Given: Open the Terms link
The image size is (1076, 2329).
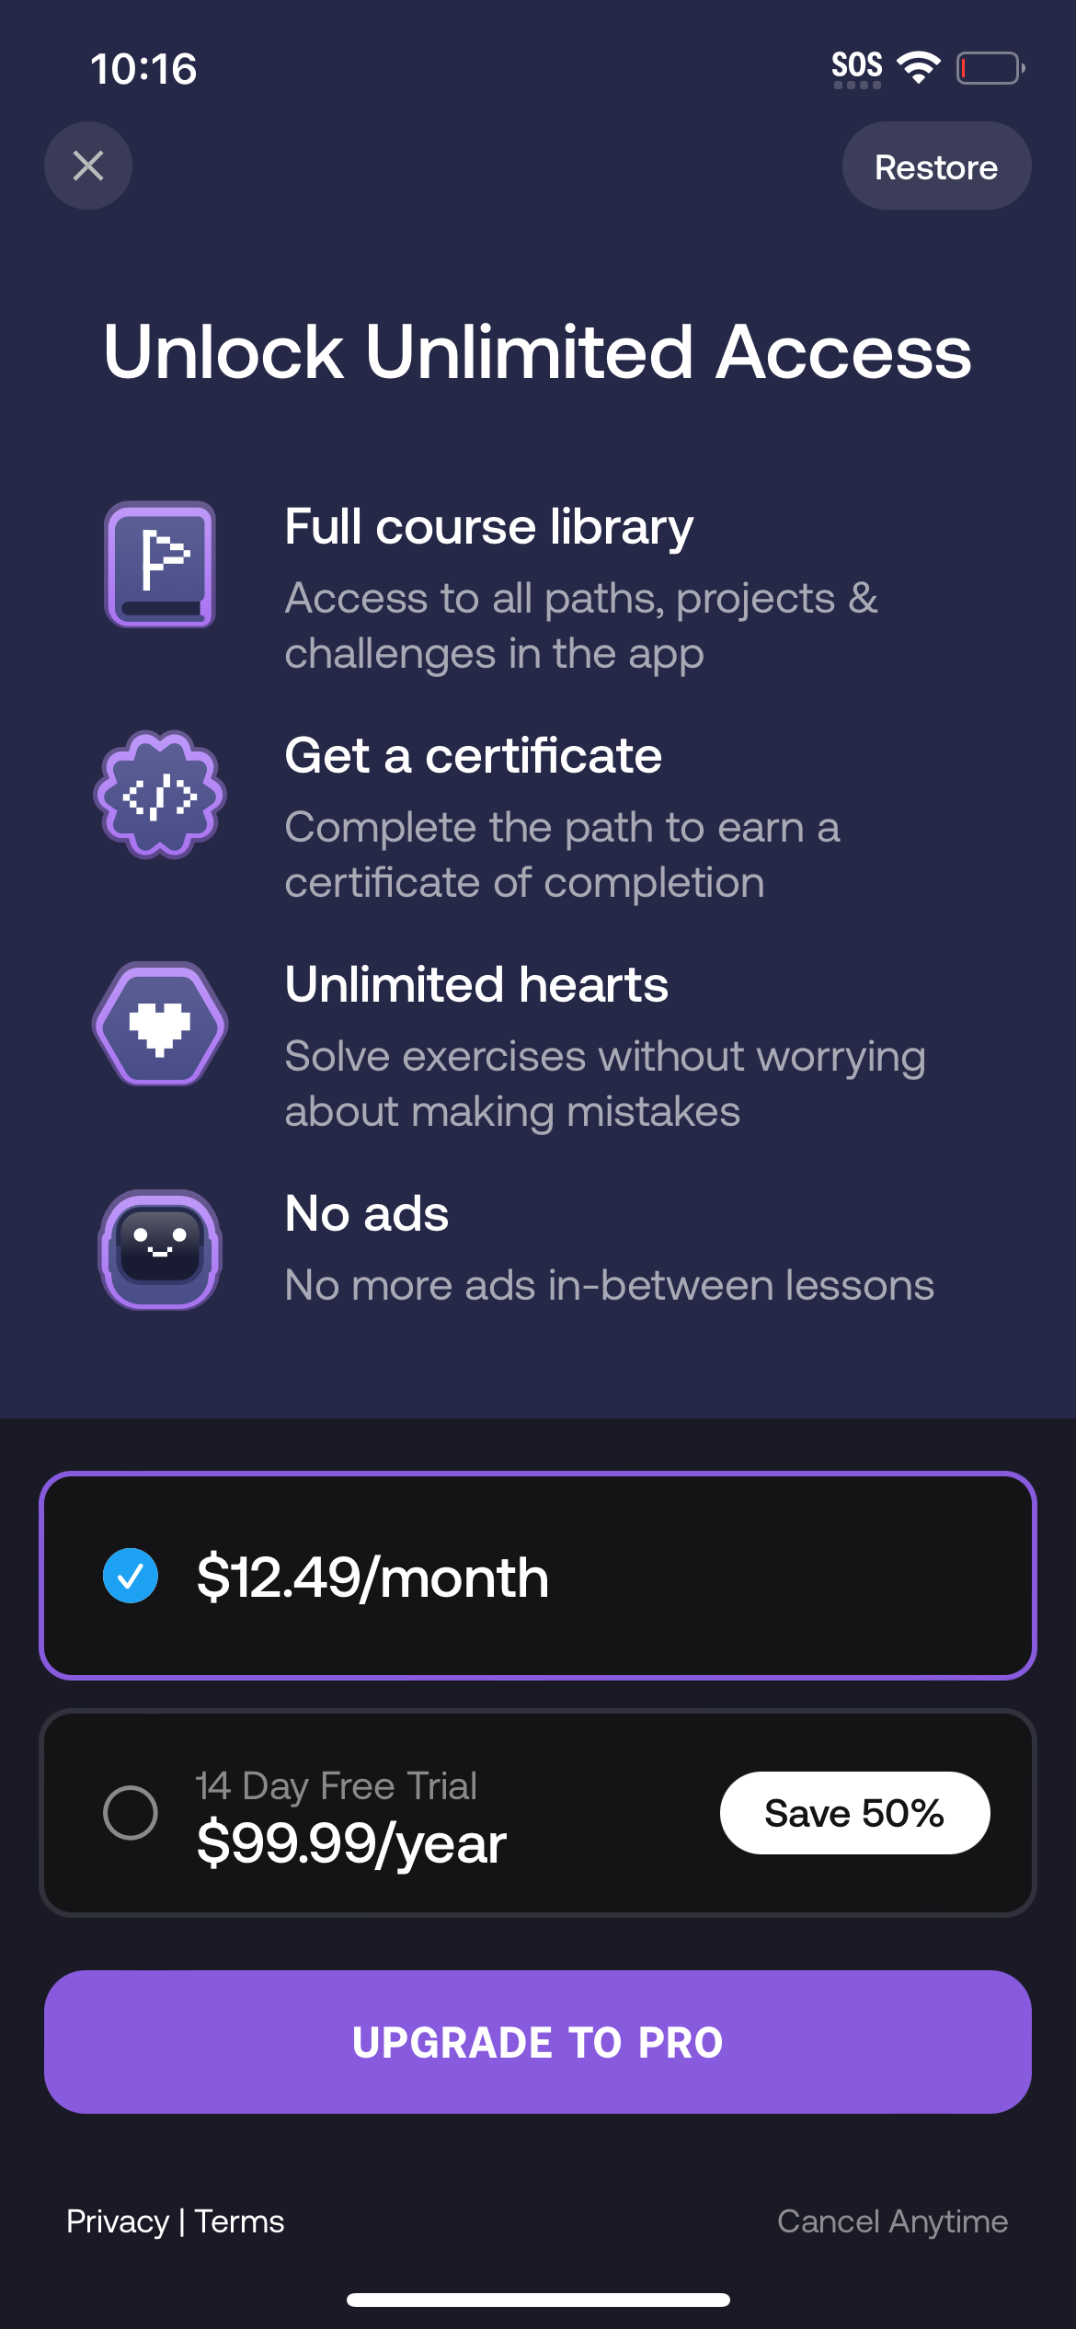Looking at the screenshot, I should tap(240, 2221).
